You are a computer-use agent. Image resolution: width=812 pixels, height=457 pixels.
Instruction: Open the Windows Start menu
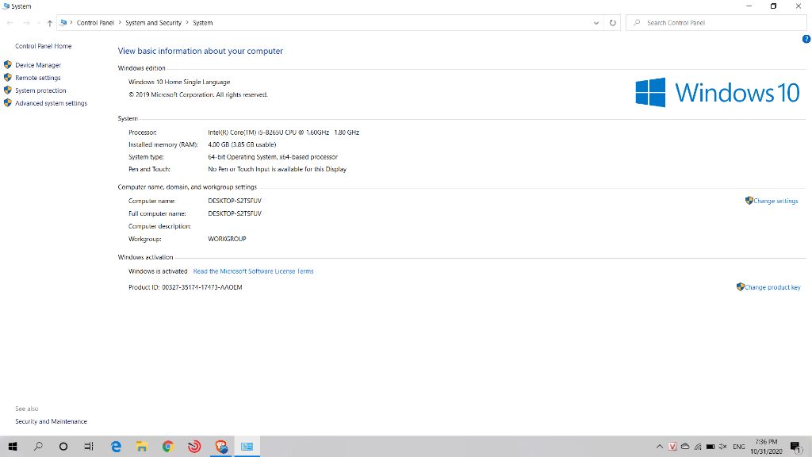pos(13,446)
